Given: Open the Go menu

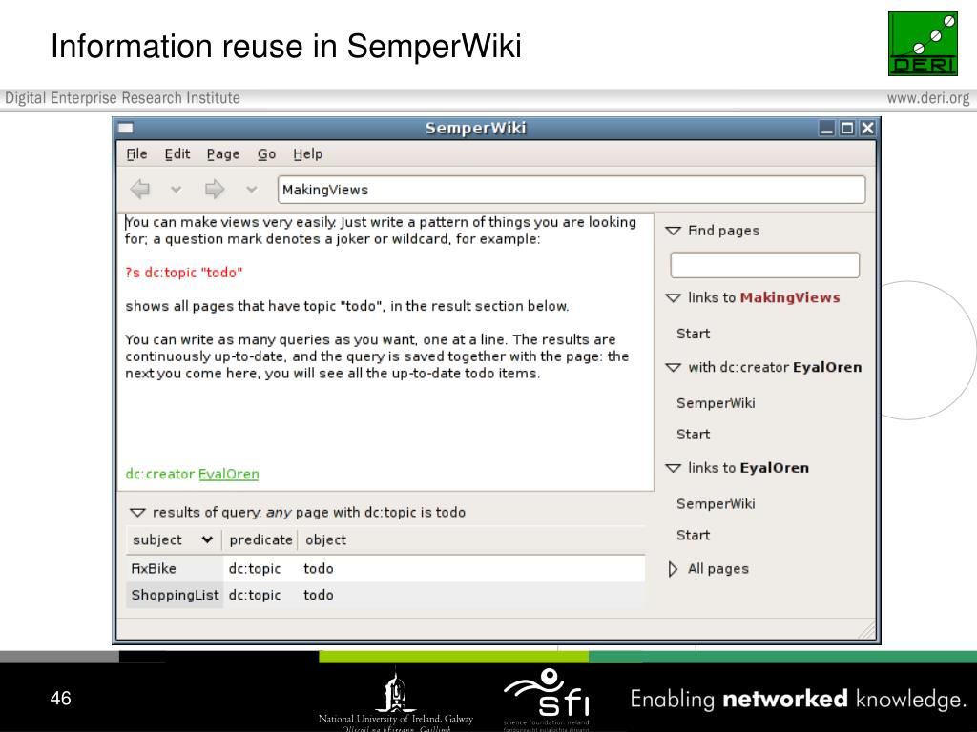Looking at the screenshot, I should [267, 153].
